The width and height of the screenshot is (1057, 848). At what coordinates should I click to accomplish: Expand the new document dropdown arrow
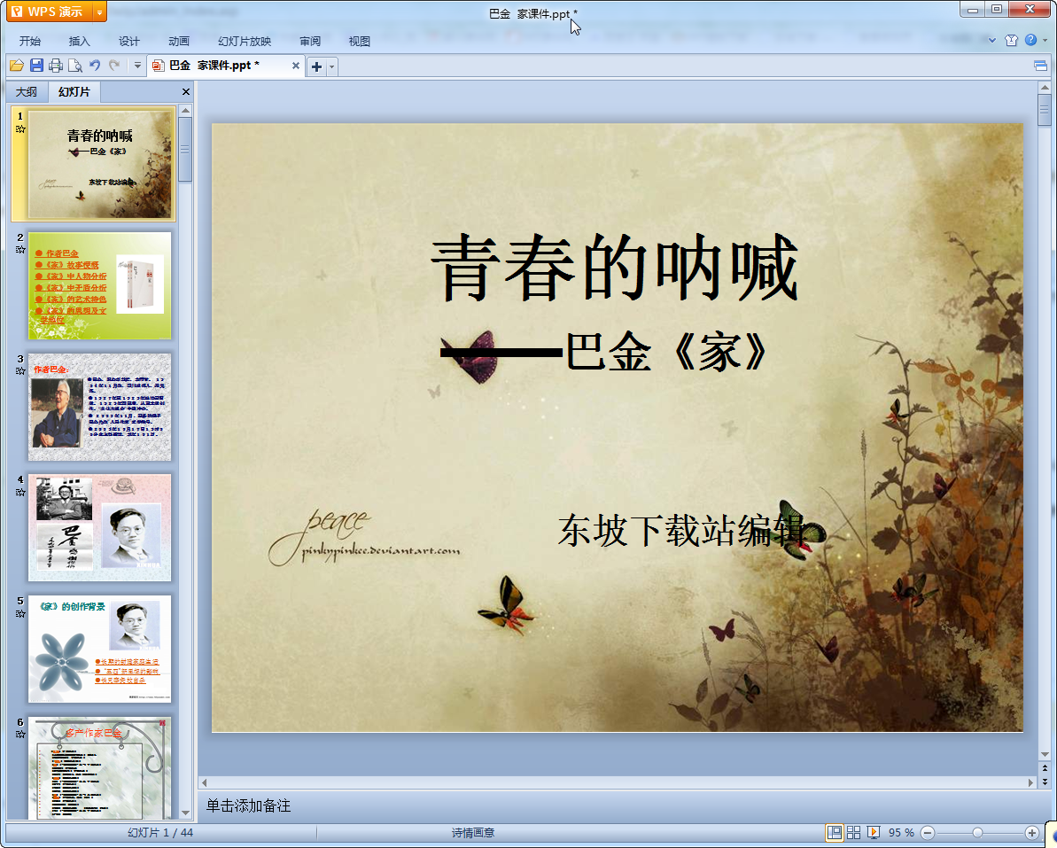coord(331,66)
